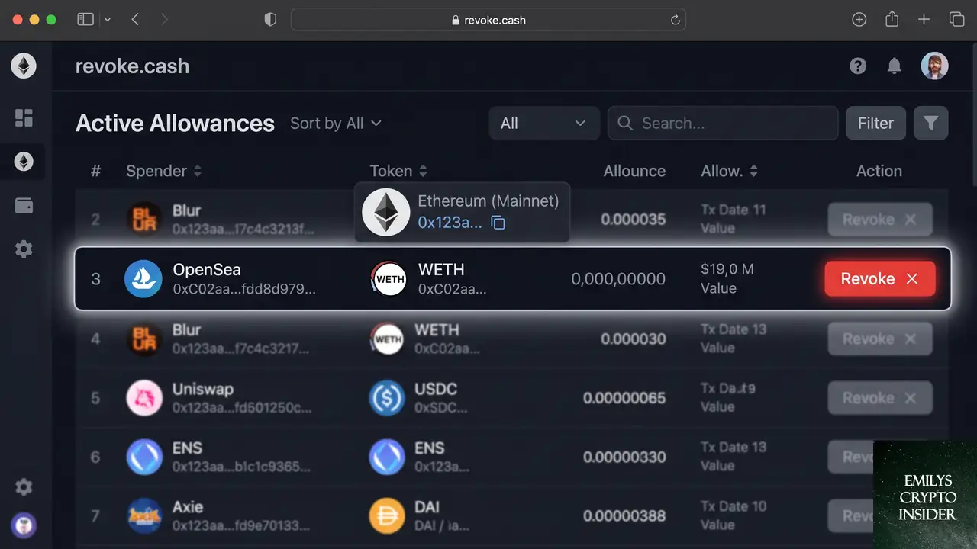Open the wallet icon in the sidebar
The height and width of the screenshot is (549, 977).
24,206
